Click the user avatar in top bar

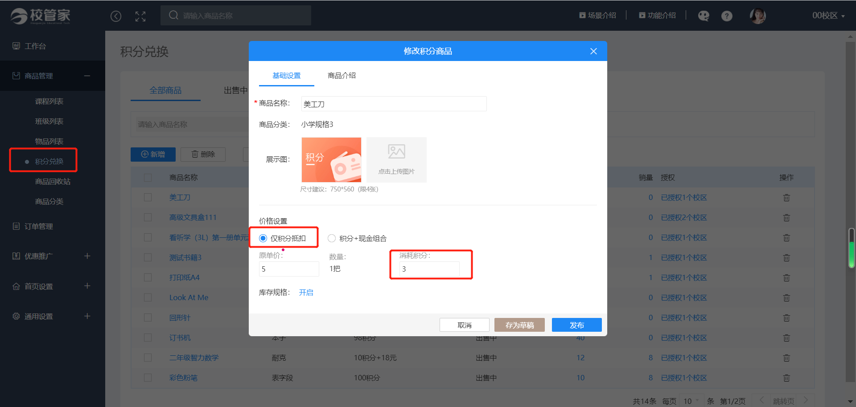[x=757, y=16]
